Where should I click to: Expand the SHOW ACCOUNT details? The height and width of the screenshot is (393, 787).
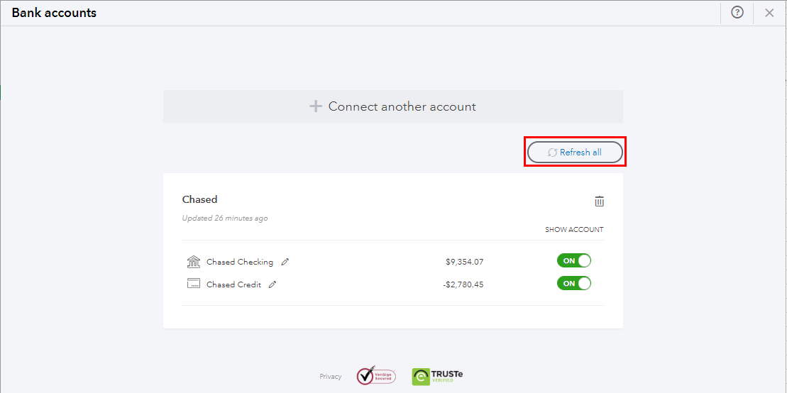tap(574, 230)
